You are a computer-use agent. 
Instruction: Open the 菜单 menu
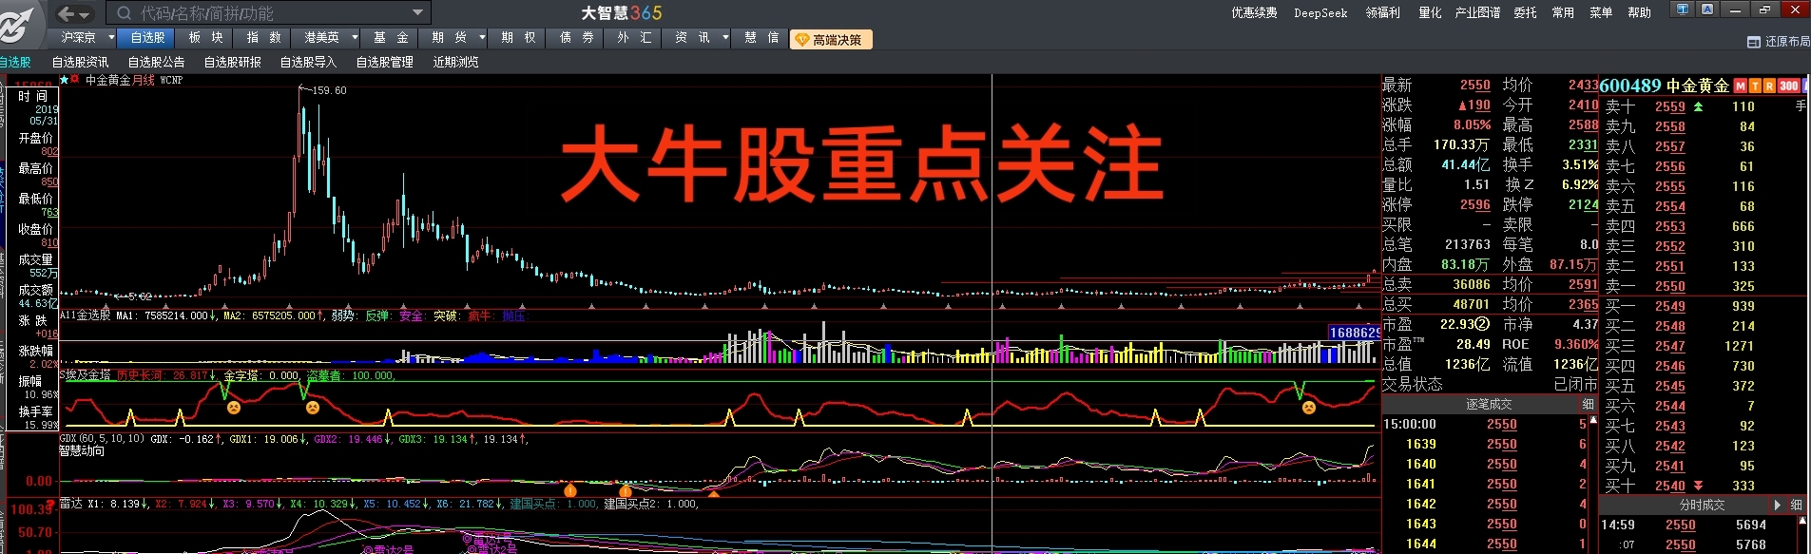tap(1601, 13)
